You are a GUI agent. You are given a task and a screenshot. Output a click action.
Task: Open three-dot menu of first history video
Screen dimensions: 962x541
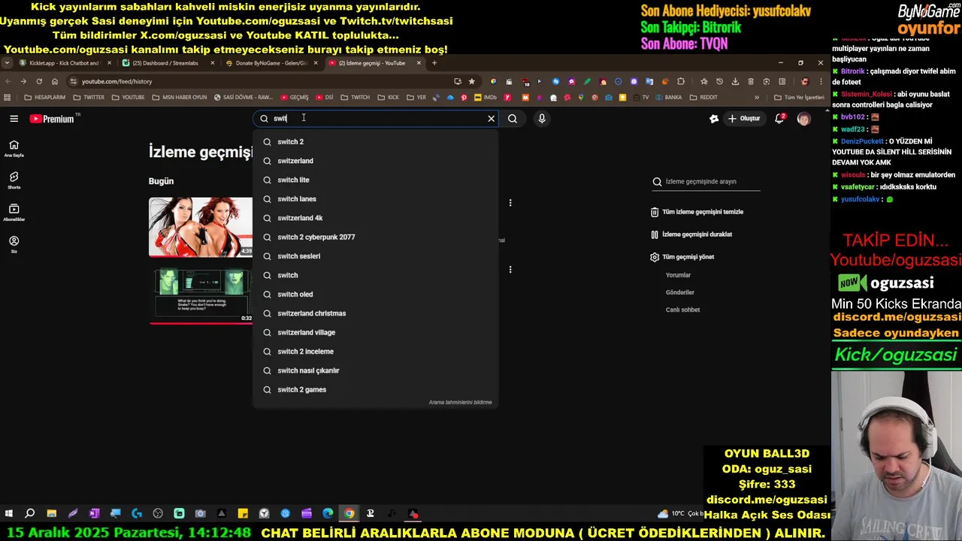point(510,203)
